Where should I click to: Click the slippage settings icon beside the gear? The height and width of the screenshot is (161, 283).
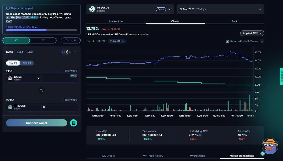(63, 52)
